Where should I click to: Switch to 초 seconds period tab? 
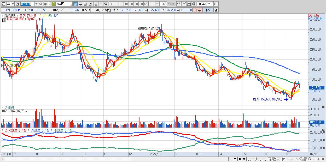pyautogui.click(x=101, y=4)
